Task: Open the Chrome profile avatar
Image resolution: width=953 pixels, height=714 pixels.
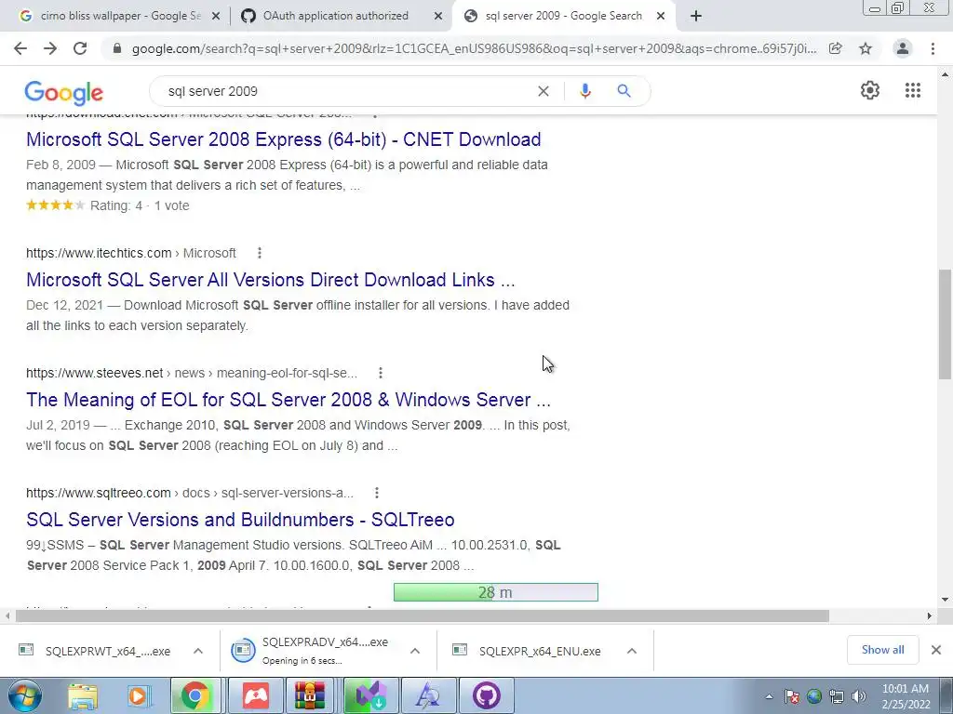Action: [903, 48]
